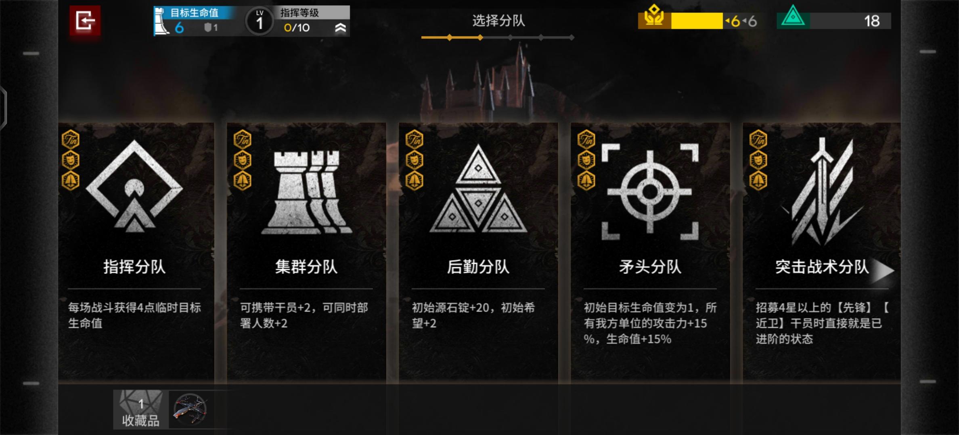959x435 pixels.
Task: Open the crossbow collectible item
Action: point(190,410)
